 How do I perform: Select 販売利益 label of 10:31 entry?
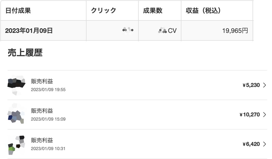42,140
